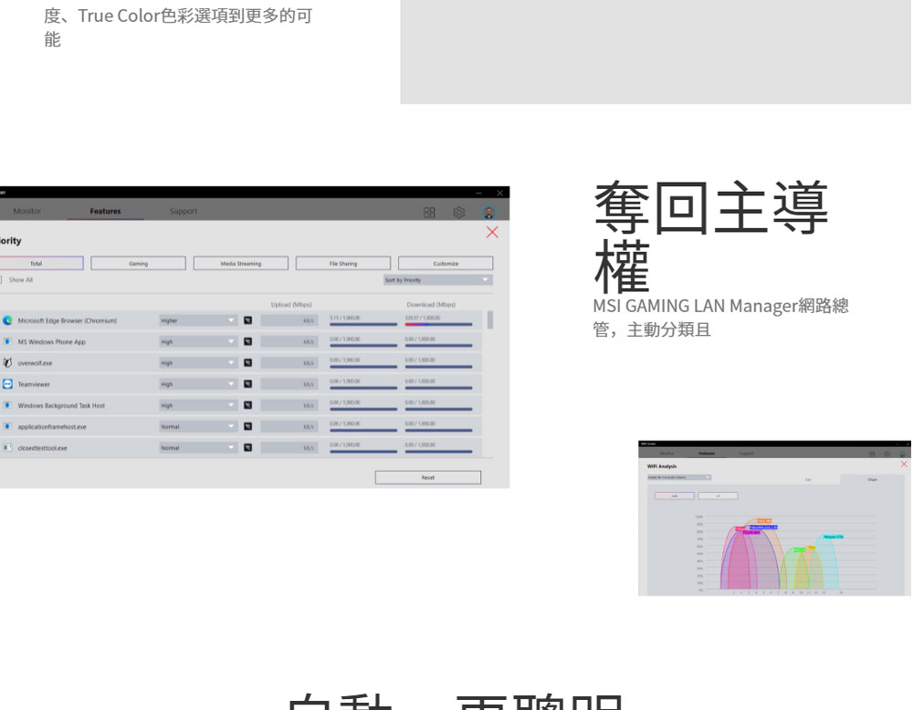The image size is (913, 710).
Task: Click the Microsoft Edge Browser app icon
Action: (x=7, y=320)
